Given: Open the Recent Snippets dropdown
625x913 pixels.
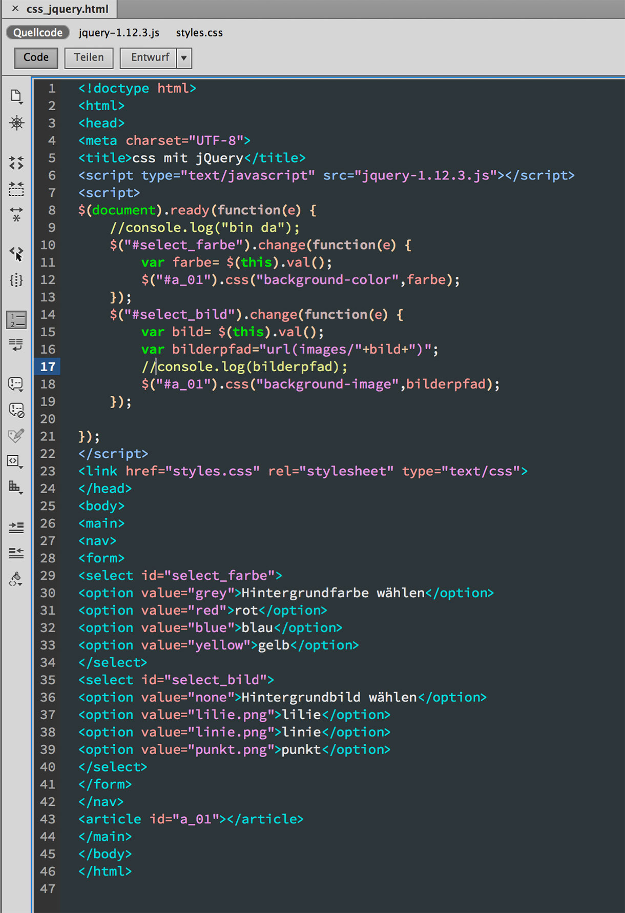Looking at the screenshot, I should 15,461.
